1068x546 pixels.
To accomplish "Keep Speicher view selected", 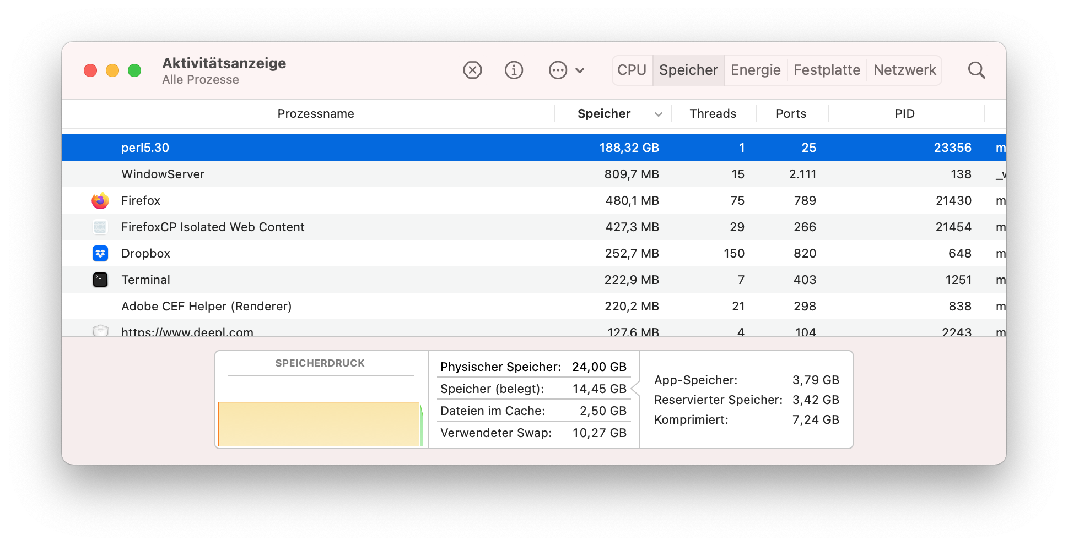I will [x=688, y=70].
